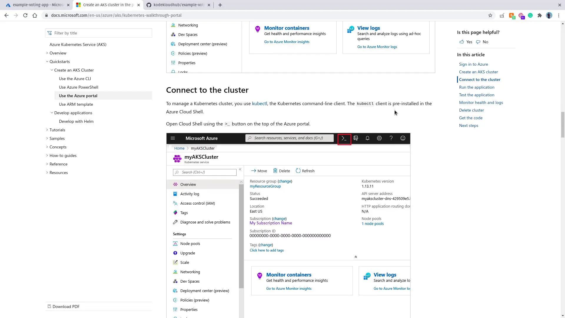Click the Azure notifications bell icon
Screen dimensions: 565x318
click(x=367, y=138)
